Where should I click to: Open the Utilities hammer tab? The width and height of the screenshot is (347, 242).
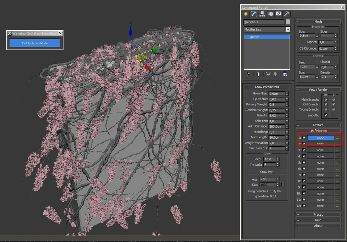point(287,14)
